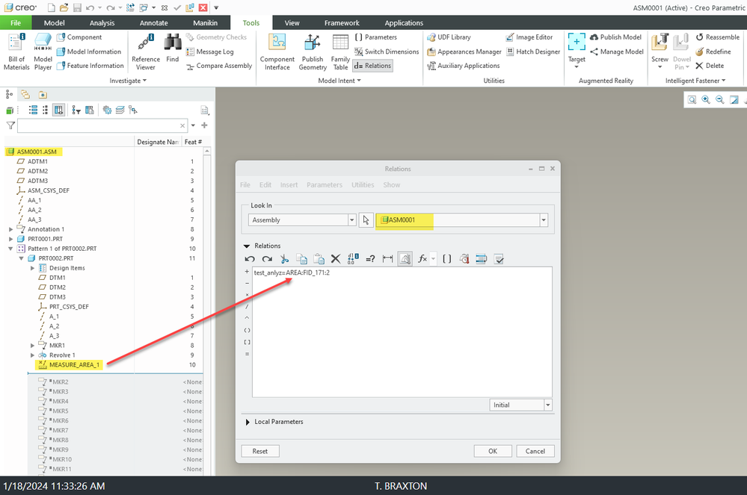The image size is (747, 495).
Task: Open the Analysis ribbon tab
Action: (102, 23)
